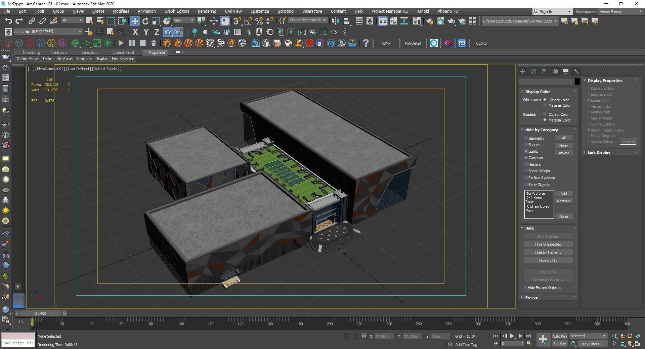This screenshot has width=645, height=349.
Task: Click the Define Flows button
Action: click(x=28, y=59)
